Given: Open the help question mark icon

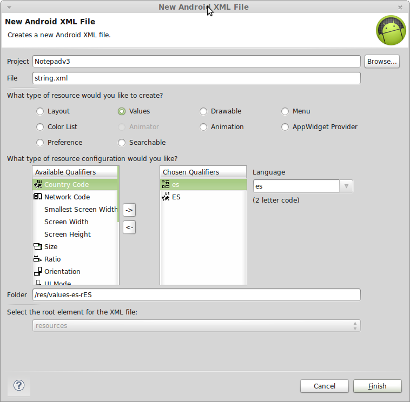Looking at the screenshot, I should (19, 385).
